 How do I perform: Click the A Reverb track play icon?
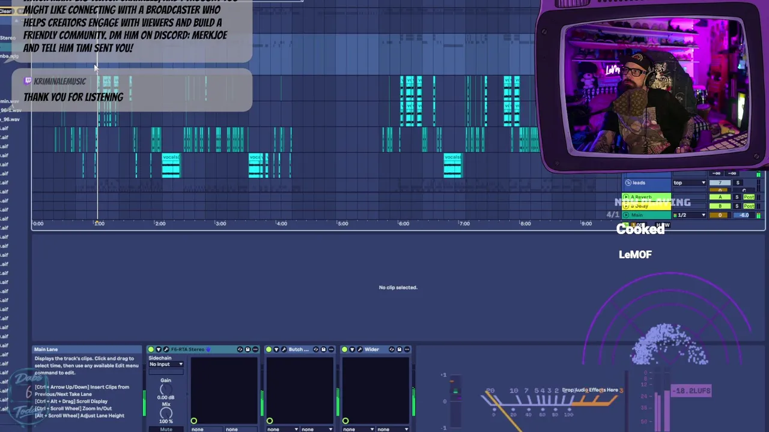pyautogui.click(x=626, y=197)
